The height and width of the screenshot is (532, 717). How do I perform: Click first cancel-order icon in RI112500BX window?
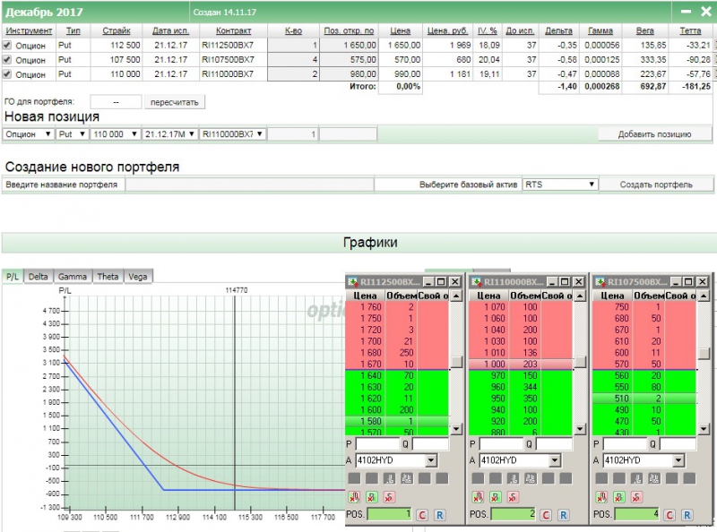click(x=354, y=496)
